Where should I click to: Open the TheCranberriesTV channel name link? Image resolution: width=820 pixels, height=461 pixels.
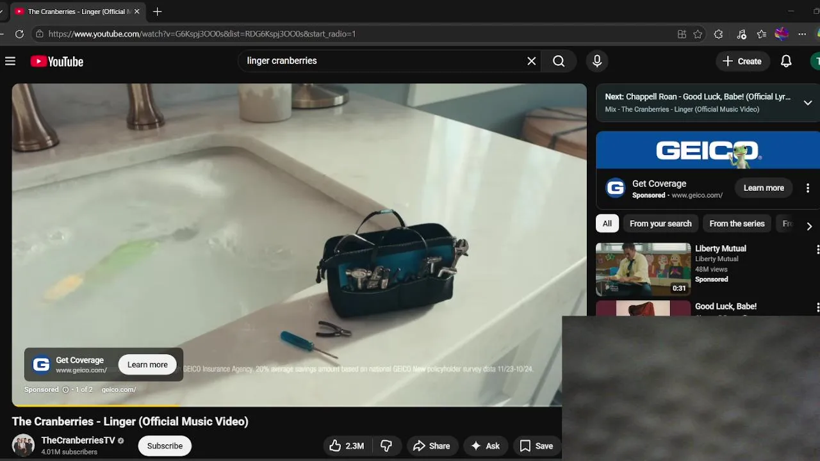click(78, 440)
